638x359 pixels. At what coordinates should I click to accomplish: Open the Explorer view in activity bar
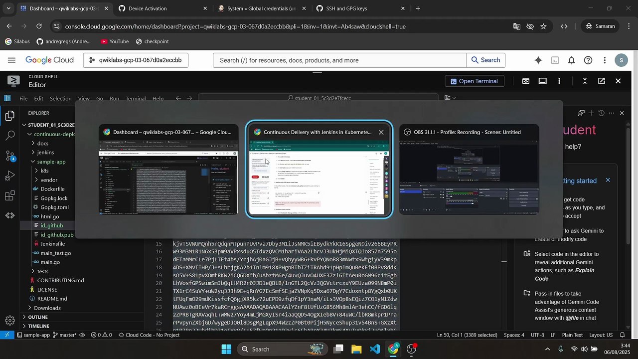coord(10,116)
